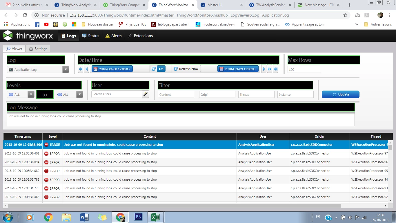Click the blue Update button
This screenshot has height=223, width=396.
[x=341, y=94]
